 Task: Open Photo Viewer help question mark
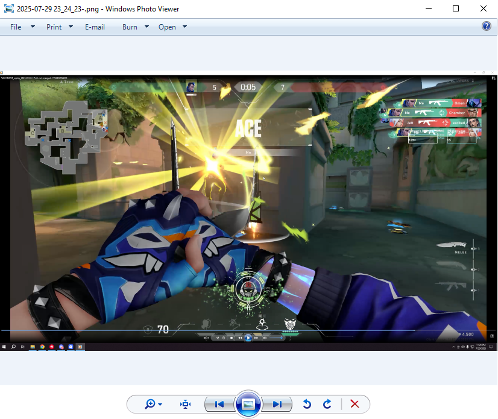(x=487, y=27)
